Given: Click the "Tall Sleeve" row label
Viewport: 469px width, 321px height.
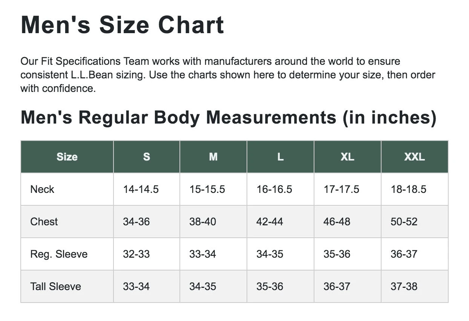Looking at the screenshot, I should [x=56, y=286].
